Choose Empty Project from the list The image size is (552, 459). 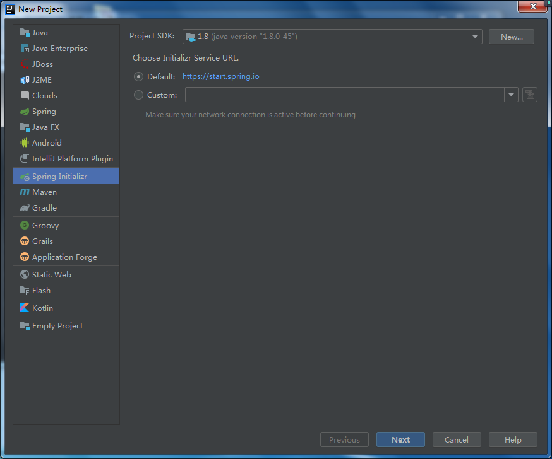tap(57, 326)
